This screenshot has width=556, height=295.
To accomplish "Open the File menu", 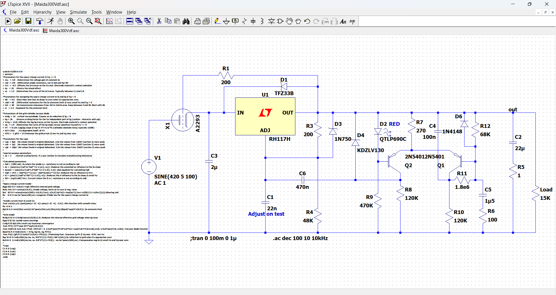I will (x=13, y=12).
